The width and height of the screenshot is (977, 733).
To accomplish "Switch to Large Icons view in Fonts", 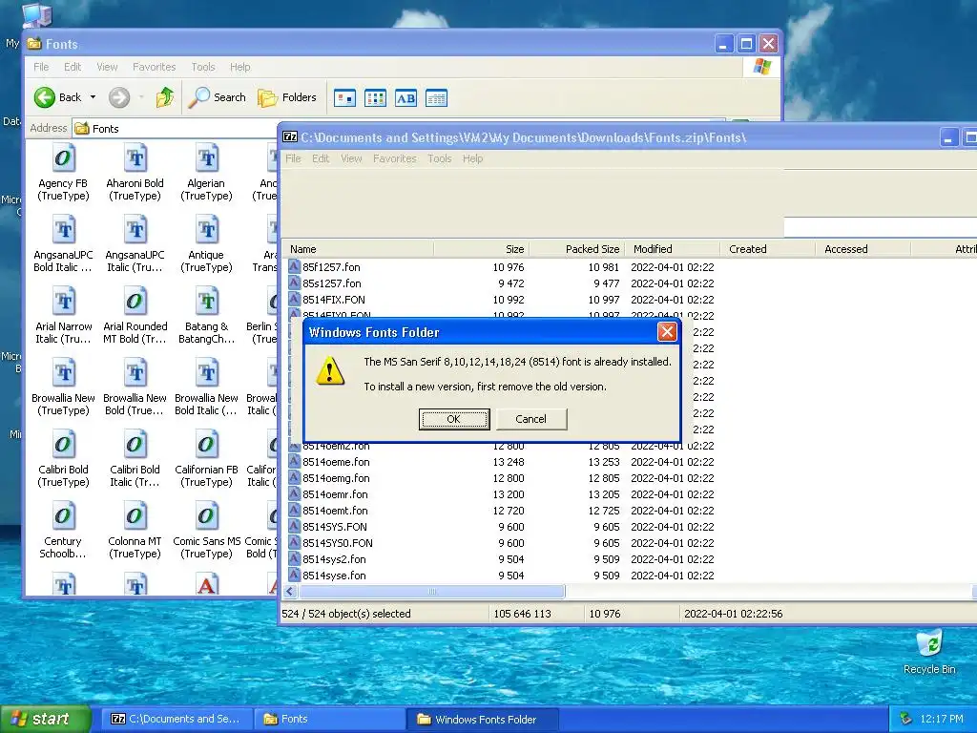I will point(344,98).
